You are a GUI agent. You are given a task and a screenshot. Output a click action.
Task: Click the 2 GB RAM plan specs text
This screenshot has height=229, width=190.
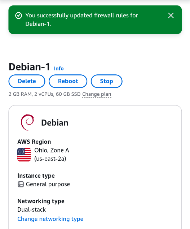pyautogui.click(x=44, y=94)
